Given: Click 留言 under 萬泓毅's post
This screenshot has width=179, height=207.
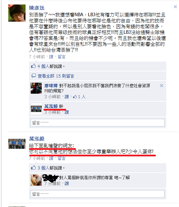Looking at the screenshot, I should pos(62,158).
